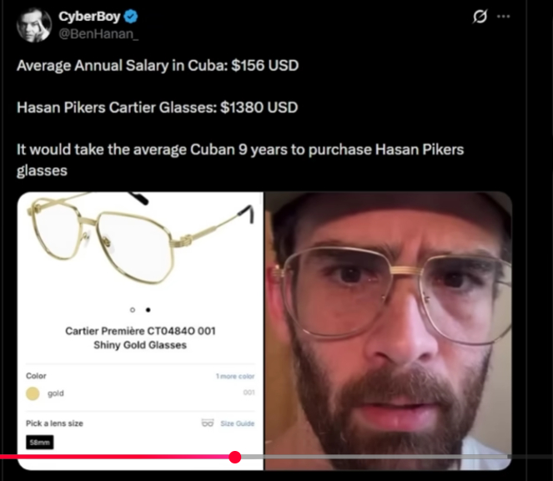Select the gold color swatch
This screenshot has height=481, width=553.
pos(33,393)
